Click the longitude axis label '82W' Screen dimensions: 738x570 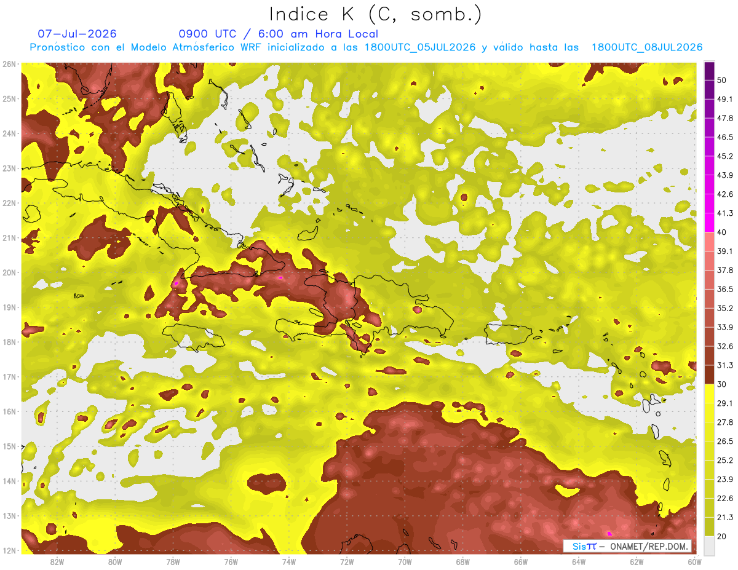tap(57, 561)
